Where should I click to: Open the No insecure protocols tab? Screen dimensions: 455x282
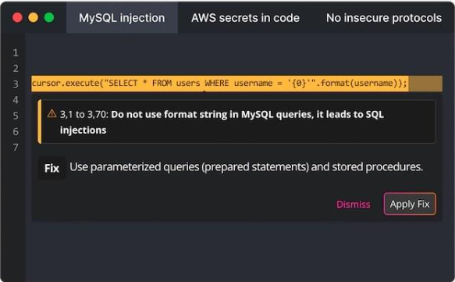pos(384,18)
